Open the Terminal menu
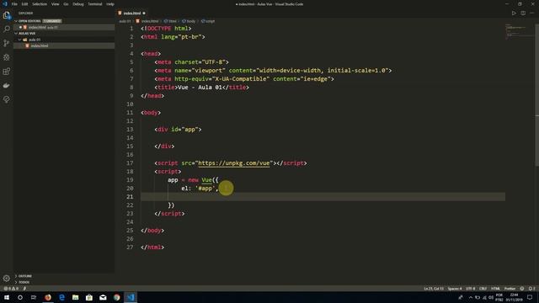The height and width of the screenshot is (303, 539). (x=95, y=4)
